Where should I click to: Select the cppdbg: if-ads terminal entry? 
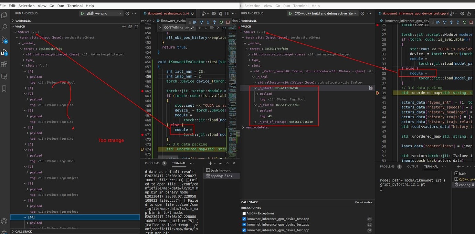[x=220, y=176]
